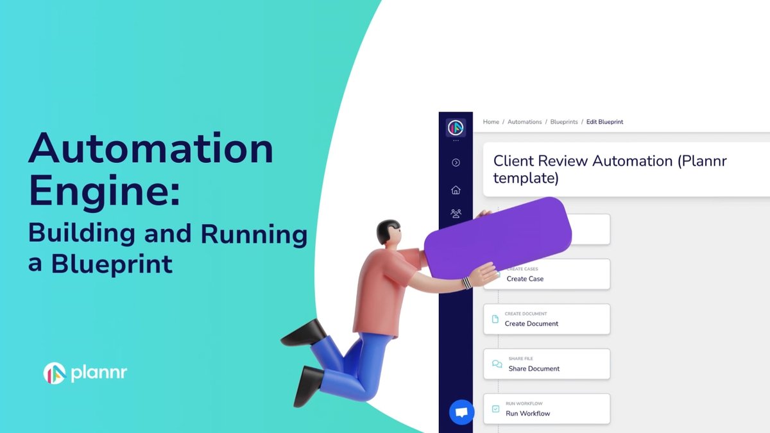Open Home from the sidebar house icon
The height and width of the screenshot is (433, 770).
(456, 190)
